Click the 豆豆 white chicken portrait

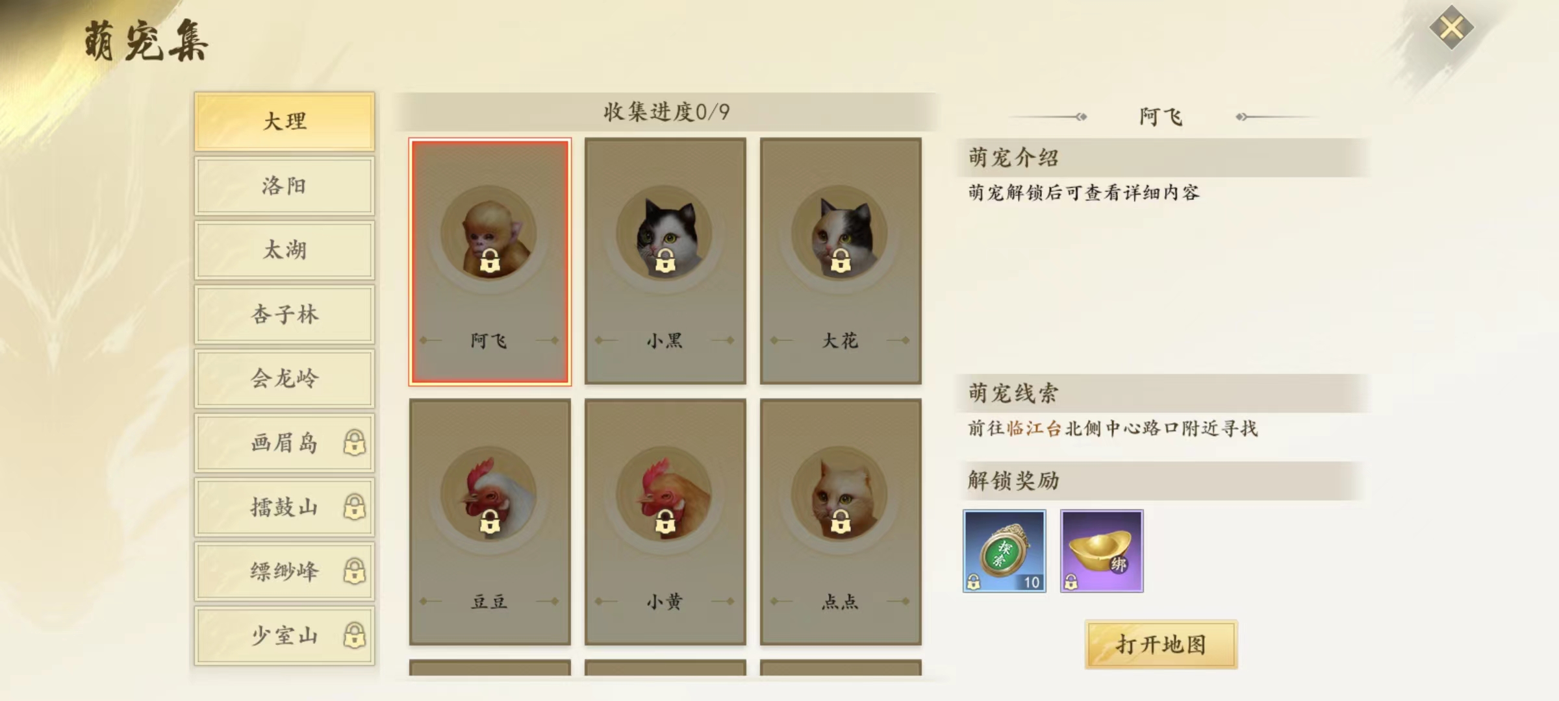[x=489, y=495]
